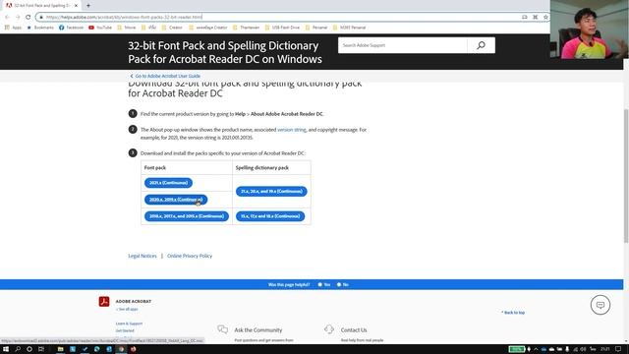Focus the Search Adobe Support field

(402, 45)
